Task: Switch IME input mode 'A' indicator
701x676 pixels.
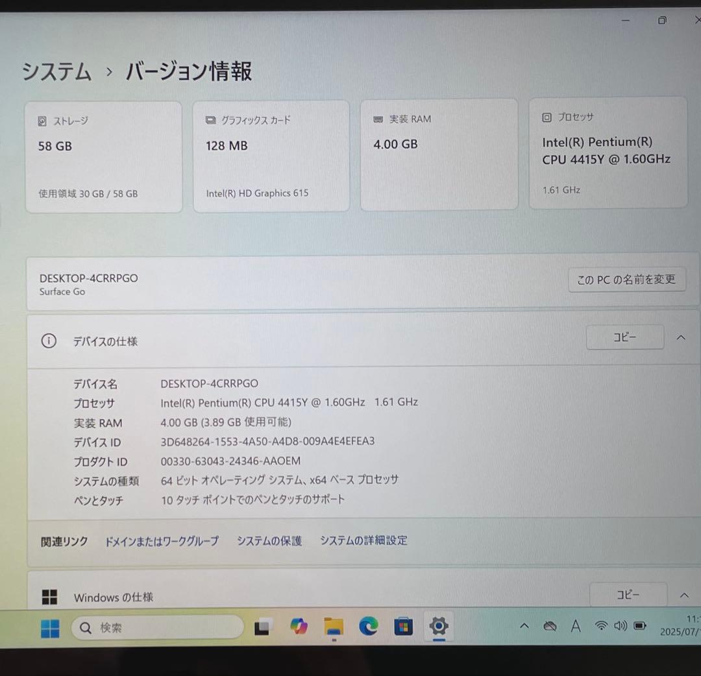Action: [576, 626]
